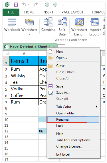
Task: Click cell containing 'Coffee'
Action: click(x=24, y=96)
